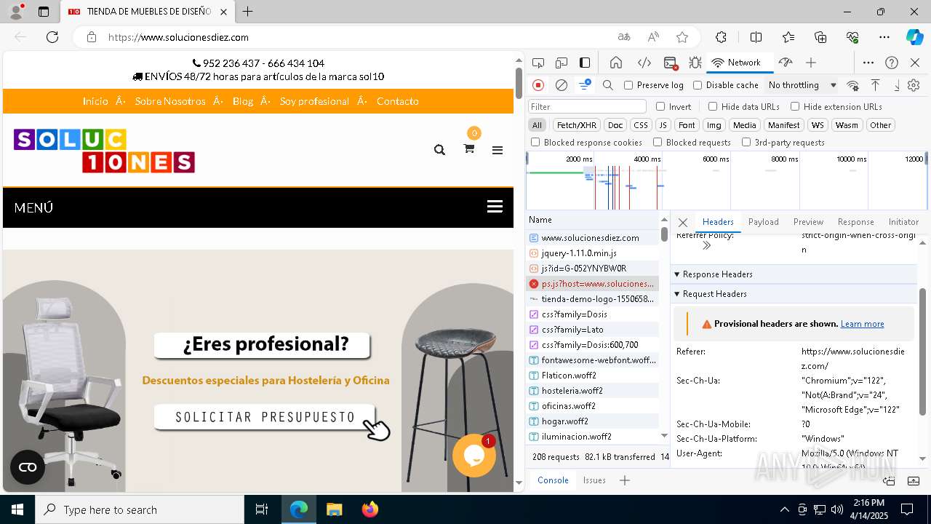Enable Disable cache checkbox
Screen dimensions: 931x524
698,85
